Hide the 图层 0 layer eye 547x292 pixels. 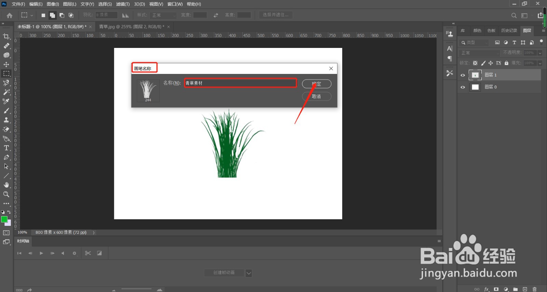coord(463,87)
